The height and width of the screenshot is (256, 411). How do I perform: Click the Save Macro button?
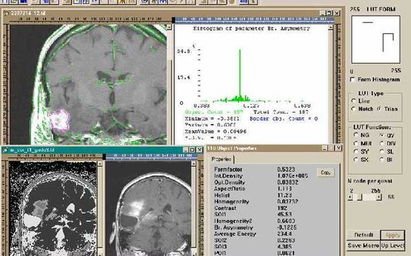click(364, 245)
